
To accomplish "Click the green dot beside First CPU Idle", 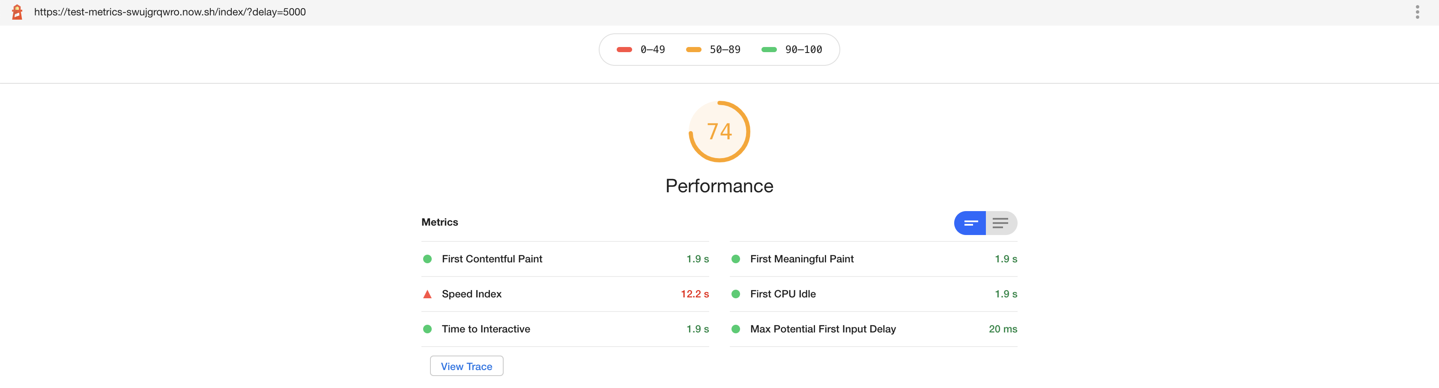I will click(736, 294).
